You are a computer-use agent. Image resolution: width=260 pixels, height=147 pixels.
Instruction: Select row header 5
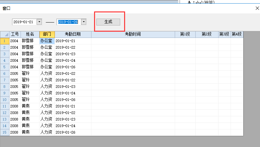click(5, 67)
